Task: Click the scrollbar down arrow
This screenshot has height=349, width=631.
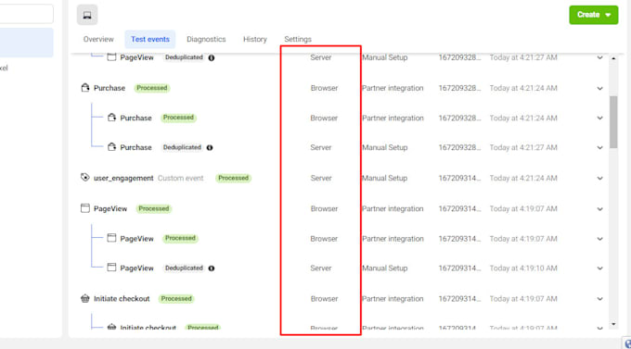Action: click(613, 324)
